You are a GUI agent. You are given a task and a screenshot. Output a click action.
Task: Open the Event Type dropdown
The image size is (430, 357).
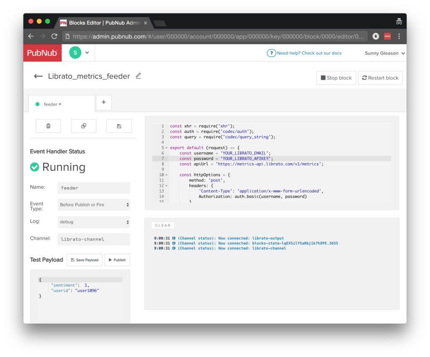94,205
